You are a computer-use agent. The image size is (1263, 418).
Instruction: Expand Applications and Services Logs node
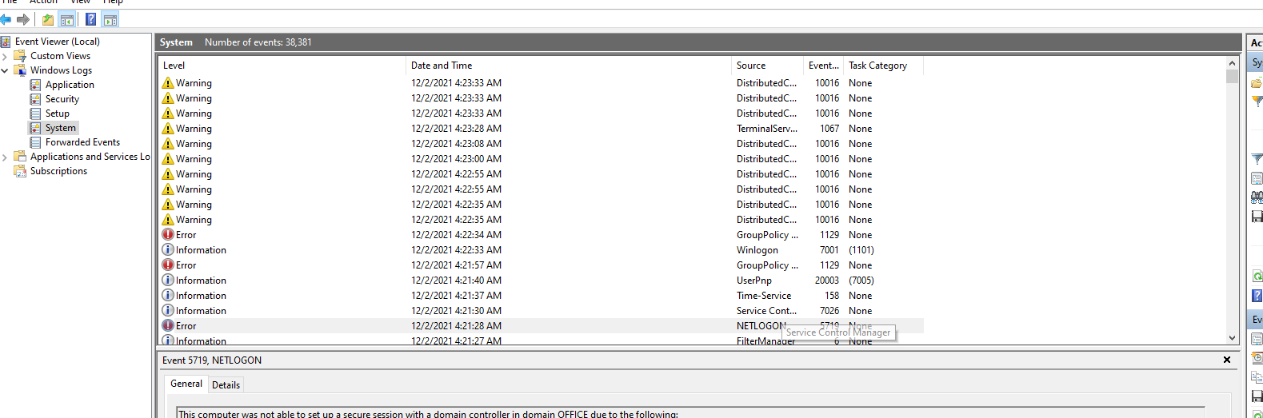click(5, 157)
